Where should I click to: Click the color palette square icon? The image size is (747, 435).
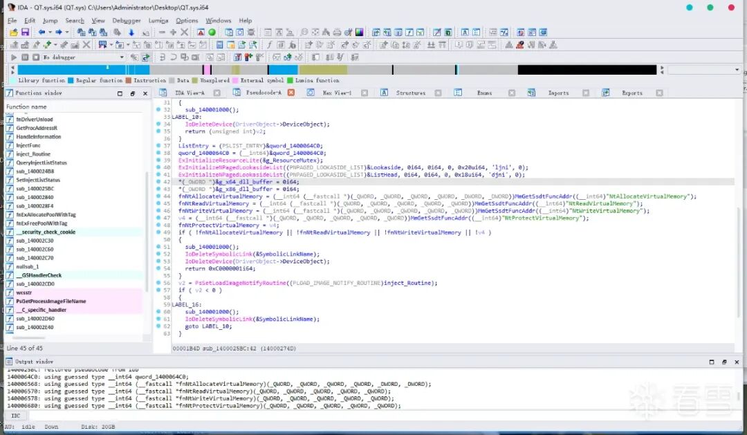click(359, 33)
